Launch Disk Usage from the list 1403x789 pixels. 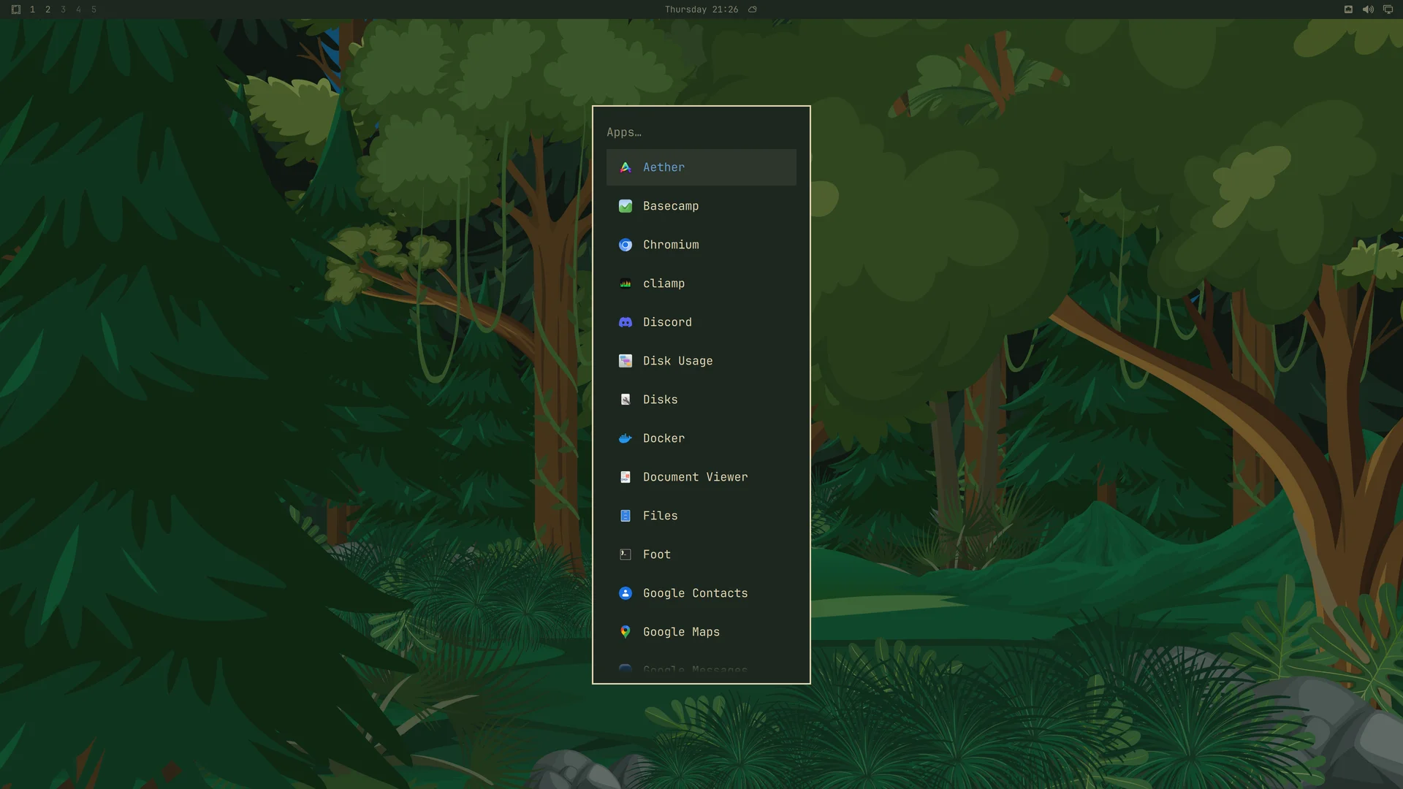click(x=701, y=361)
